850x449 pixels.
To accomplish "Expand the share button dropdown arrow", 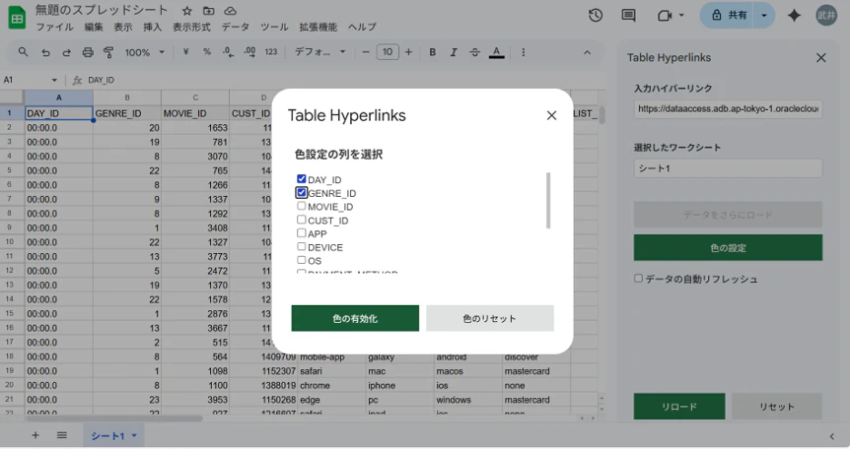I will click(x=764, y=15).
